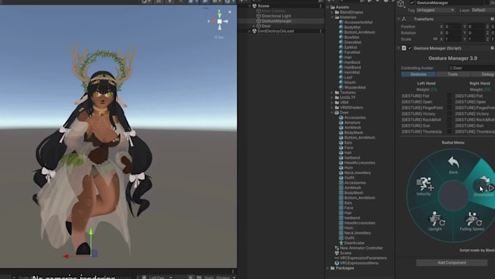Collapse the Transform component foldout

(x=398, y=19)
